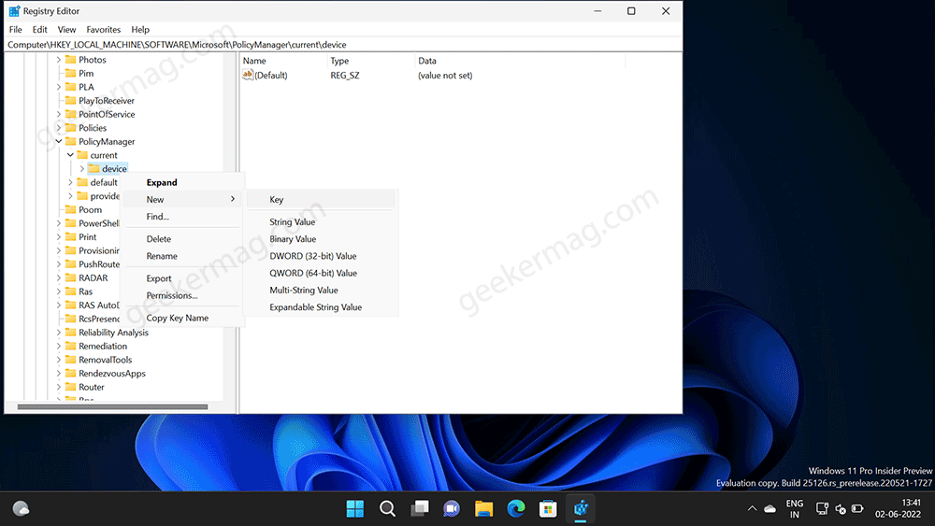Open the View menu

click(x=66, y=29)
